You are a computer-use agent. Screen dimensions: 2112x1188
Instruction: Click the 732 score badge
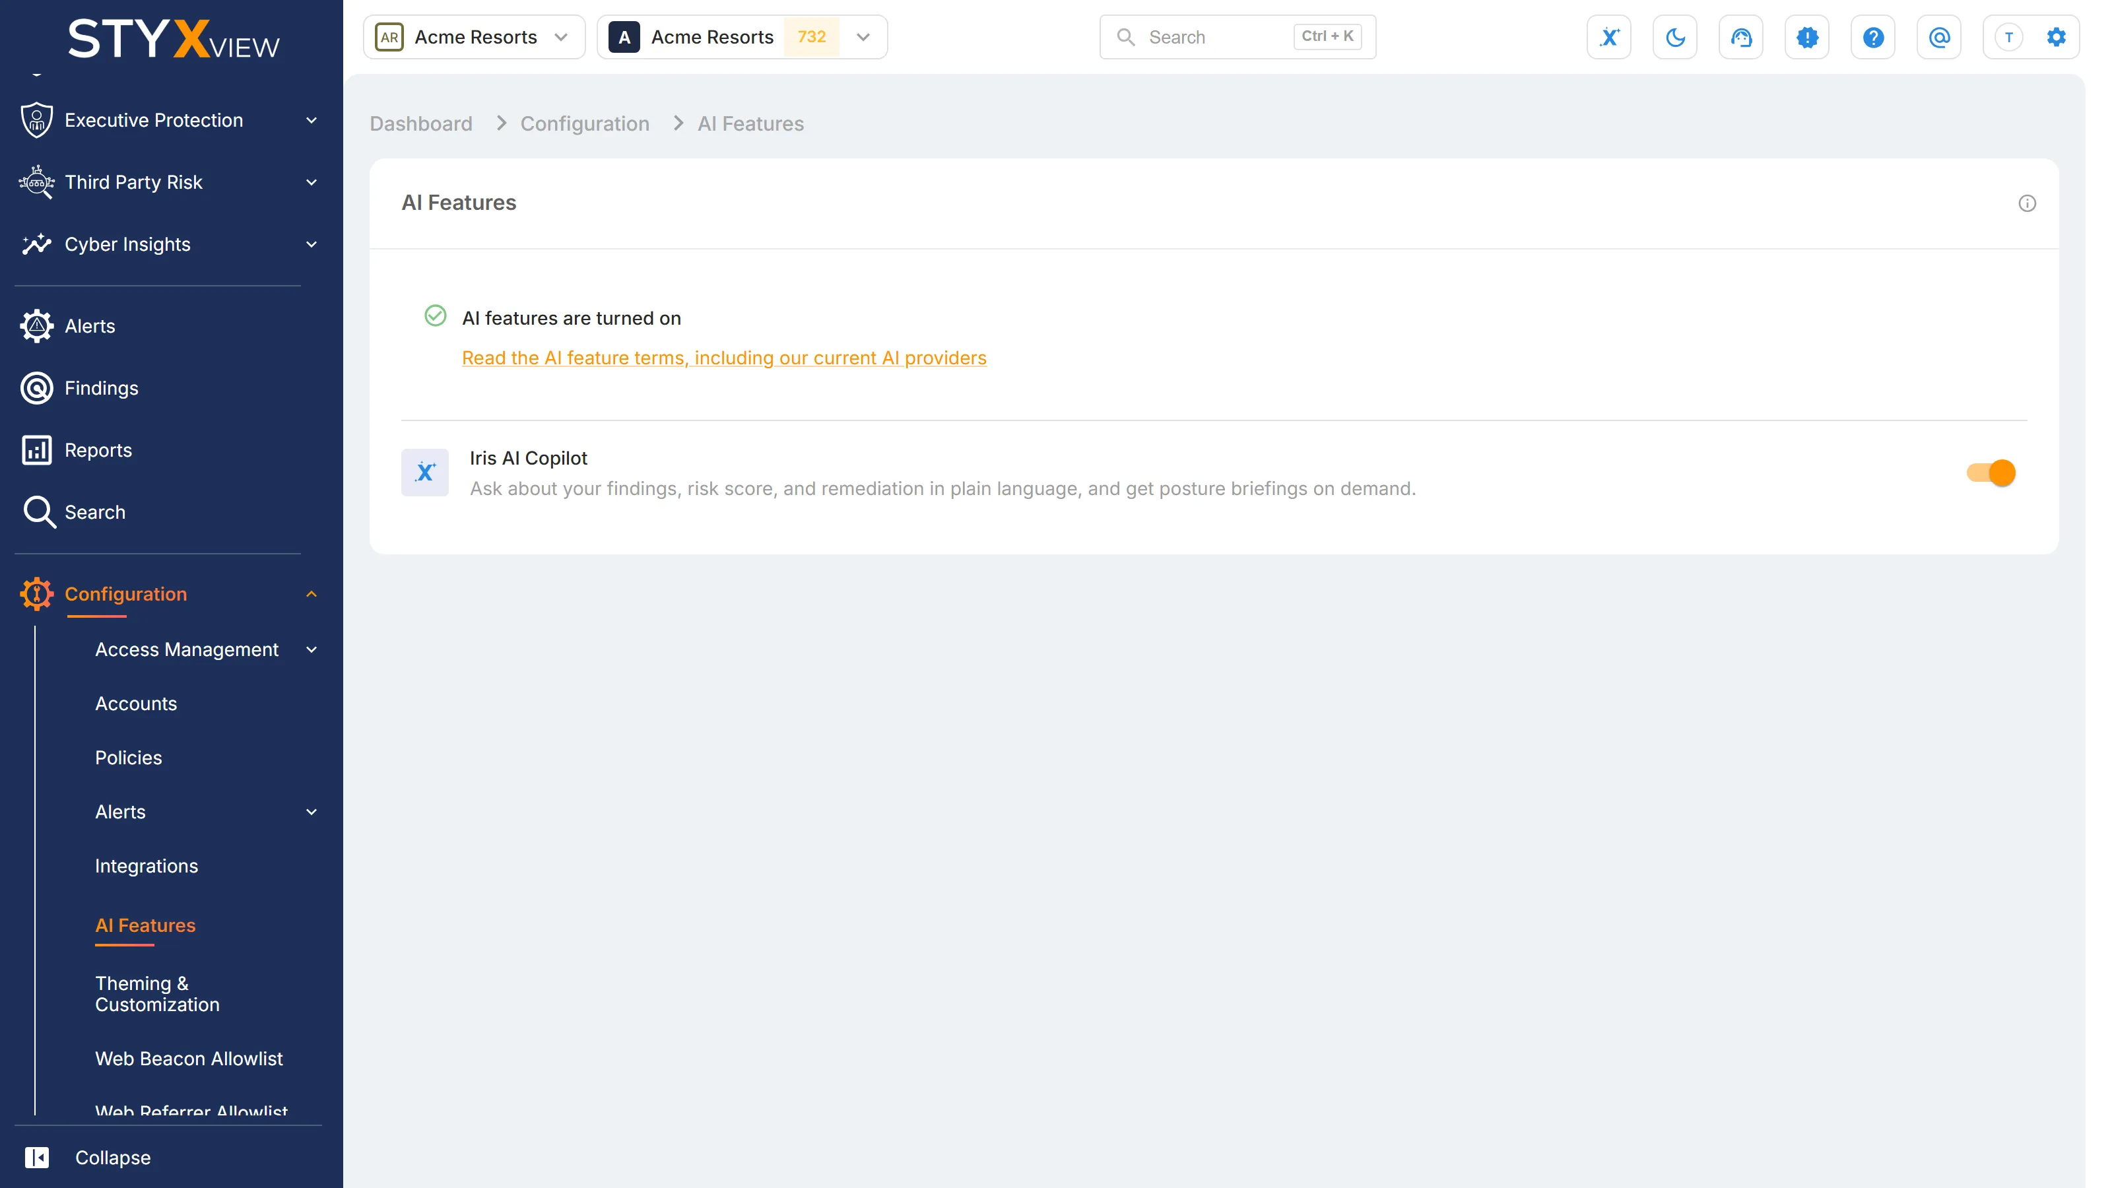tap(811, 37)
